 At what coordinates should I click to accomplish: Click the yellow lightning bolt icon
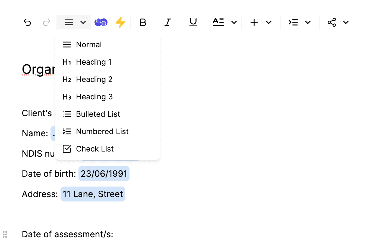tap(120, 22)
